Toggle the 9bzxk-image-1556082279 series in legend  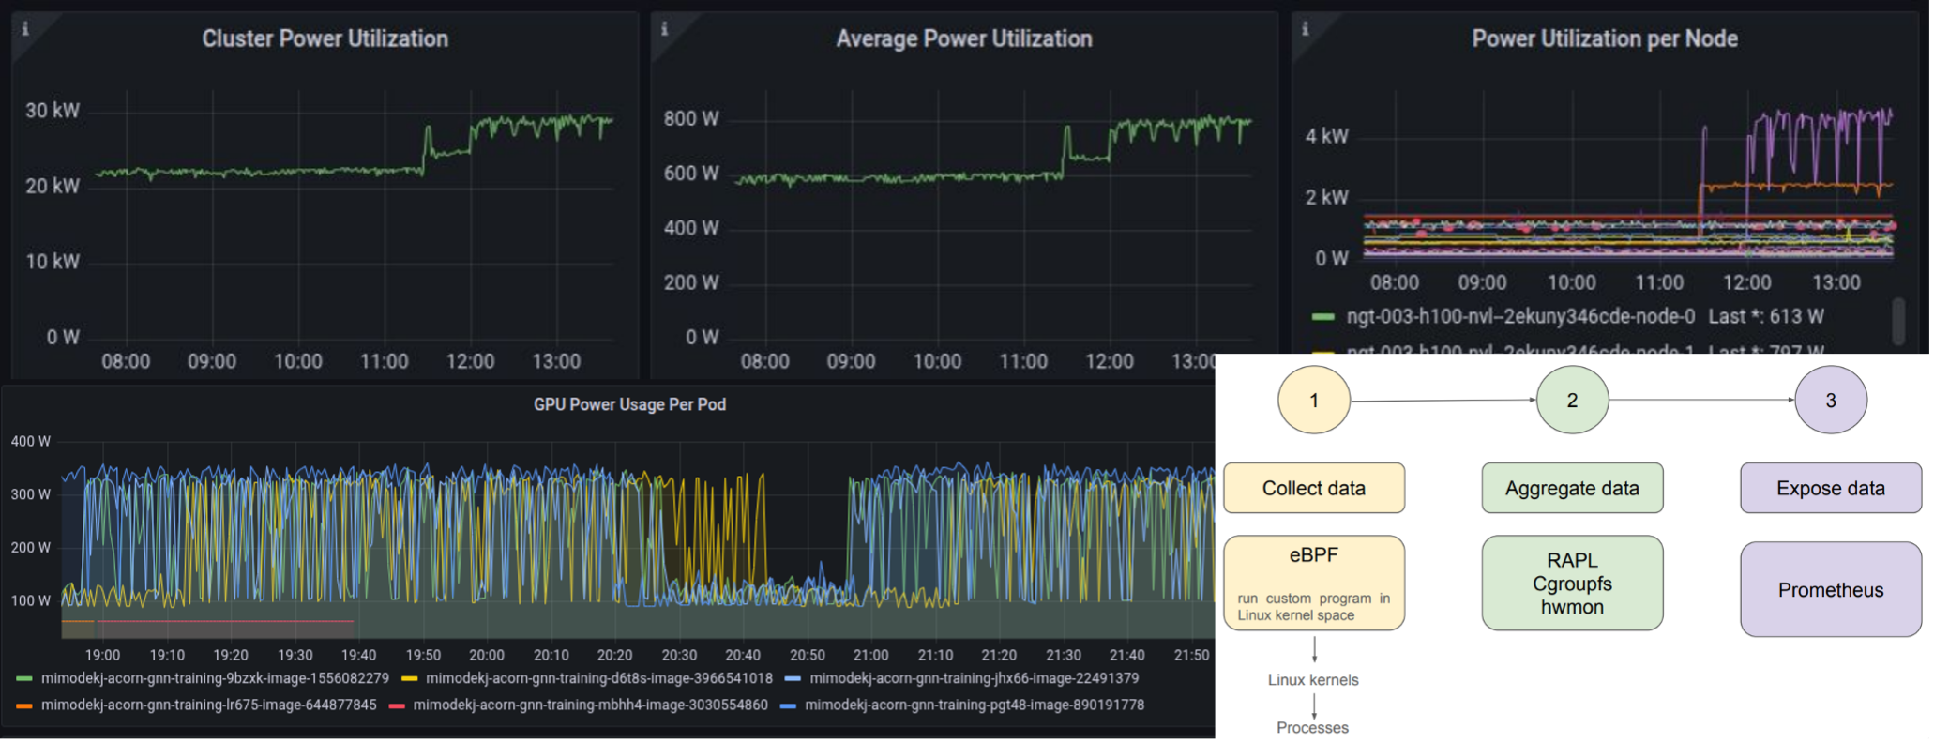[x=215, y=678]
